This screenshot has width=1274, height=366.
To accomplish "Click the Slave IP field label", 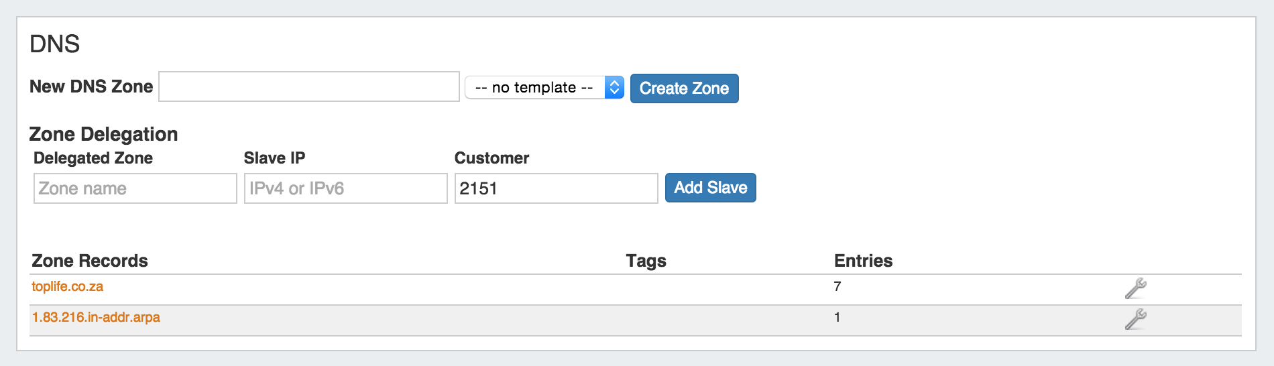I will (274, 158).
